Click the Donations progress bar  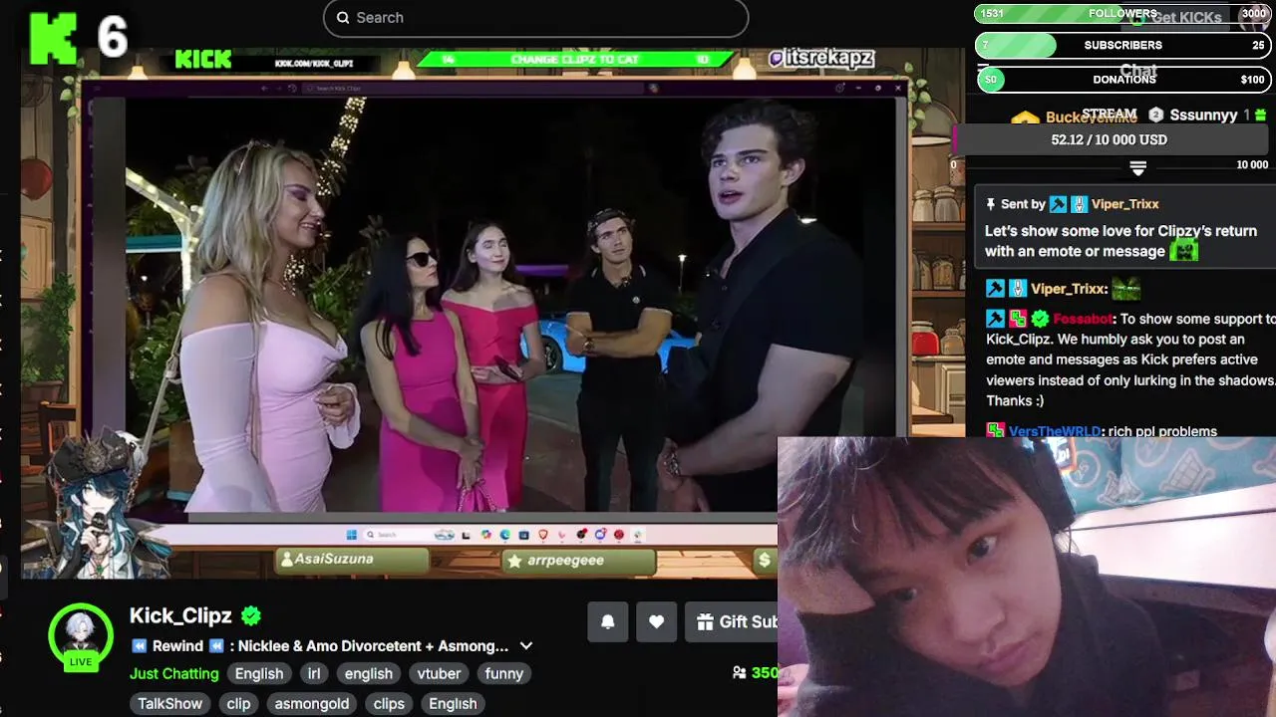click(x=1123, y=80)
